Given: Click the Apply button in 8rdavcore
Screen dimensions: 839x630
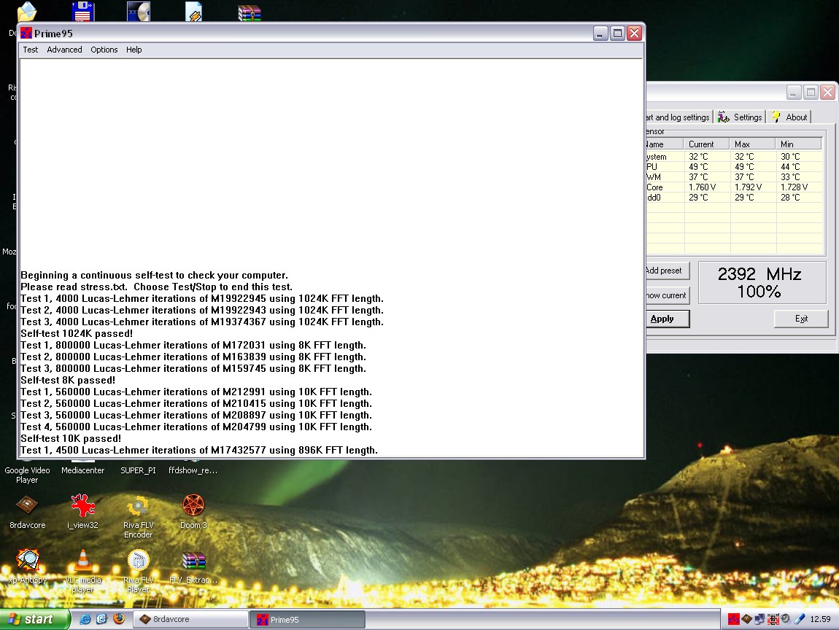Looking at the screenshot, I should [668, 319].
